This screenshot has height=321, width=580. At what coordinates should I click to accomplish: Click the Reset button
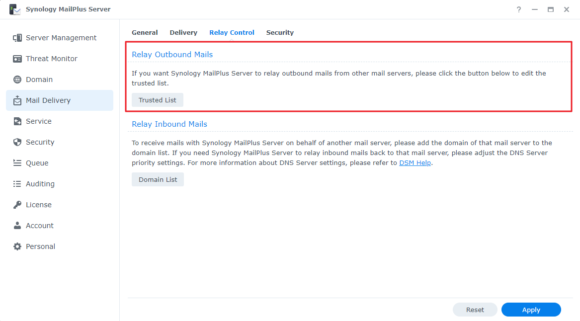coord(475,310)
